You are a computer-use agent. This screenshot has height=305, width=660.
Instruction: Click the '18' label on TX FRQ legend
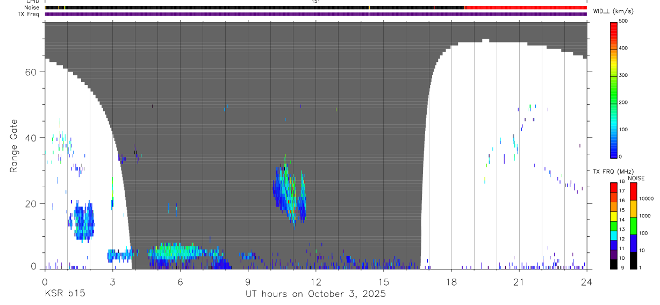[x=622, y=182]
